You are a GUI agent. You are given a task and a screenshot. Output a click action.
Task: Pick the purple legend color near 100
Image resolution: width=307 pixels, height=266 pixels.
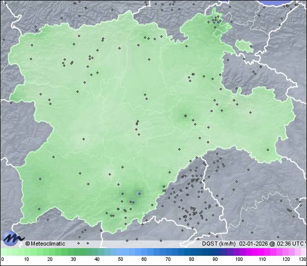point(238,252)
